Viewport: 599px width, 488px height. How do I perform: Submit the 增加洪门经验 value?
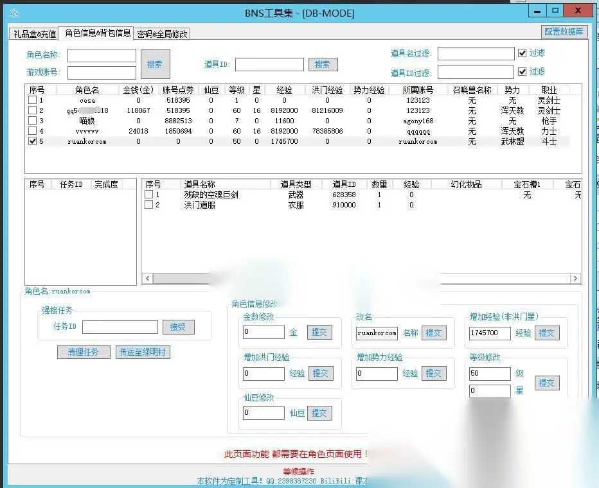(320, 373)
